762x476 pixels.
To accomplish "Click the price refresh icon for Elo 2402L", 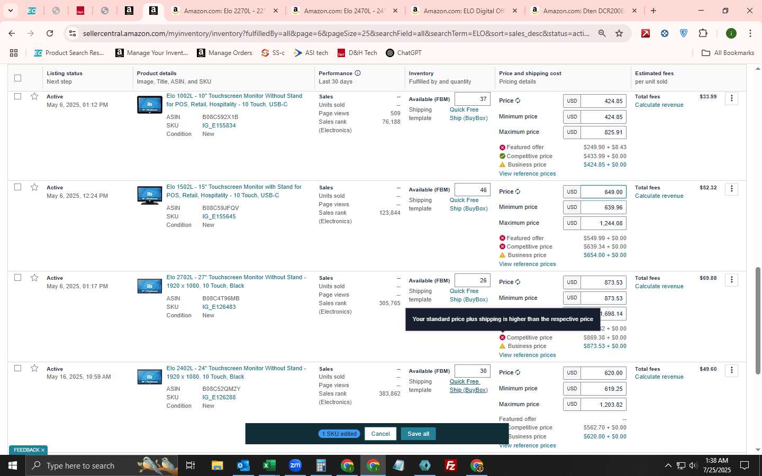I will [518, 372].
